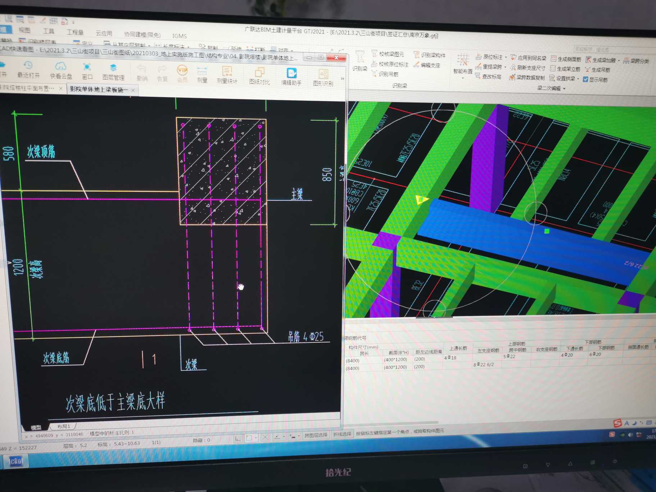Open the quick access toolbar dropdown arrow
The height and width of the screenshot is (492, 656).
click(73, 22)
